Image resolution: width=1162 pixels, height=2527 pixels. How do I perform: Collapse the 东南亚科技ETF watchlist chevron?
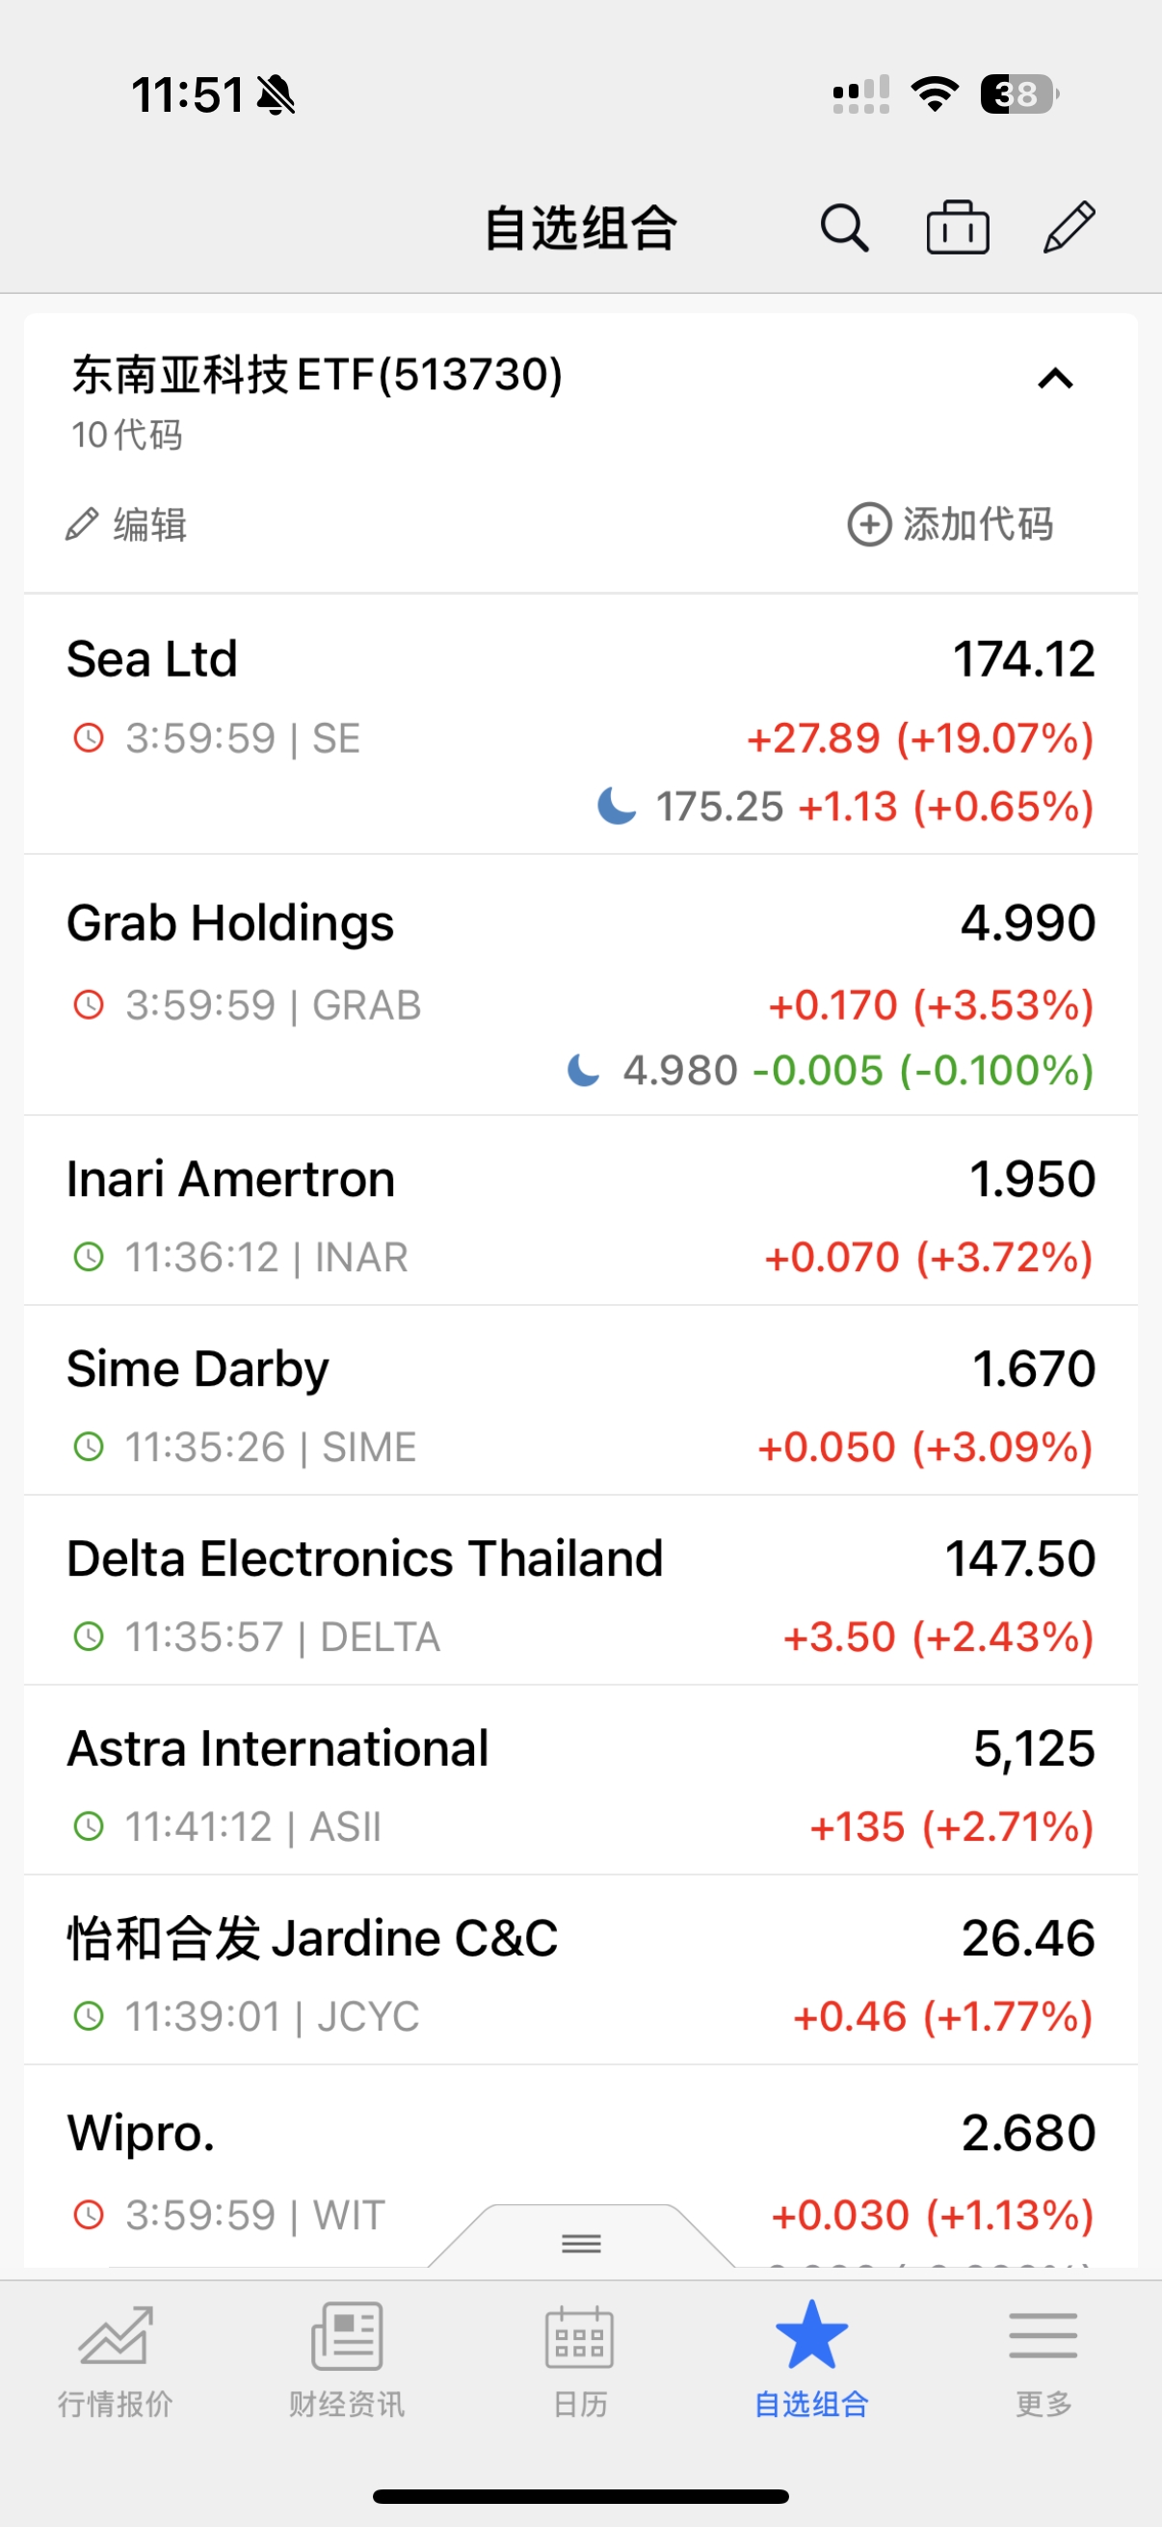(1055, 379)
